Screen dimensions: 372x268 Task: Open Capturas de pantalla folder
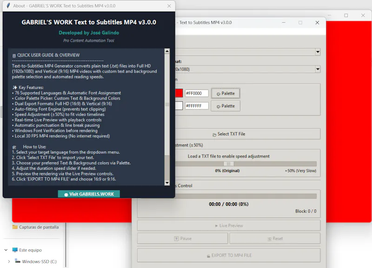(x=35, y=227)
